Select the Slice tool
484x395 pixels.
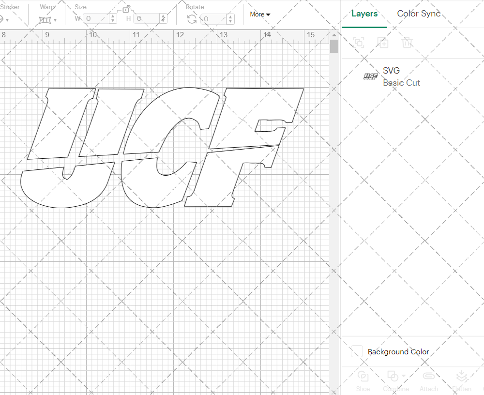pyautogui.click(x=363, y=380)
